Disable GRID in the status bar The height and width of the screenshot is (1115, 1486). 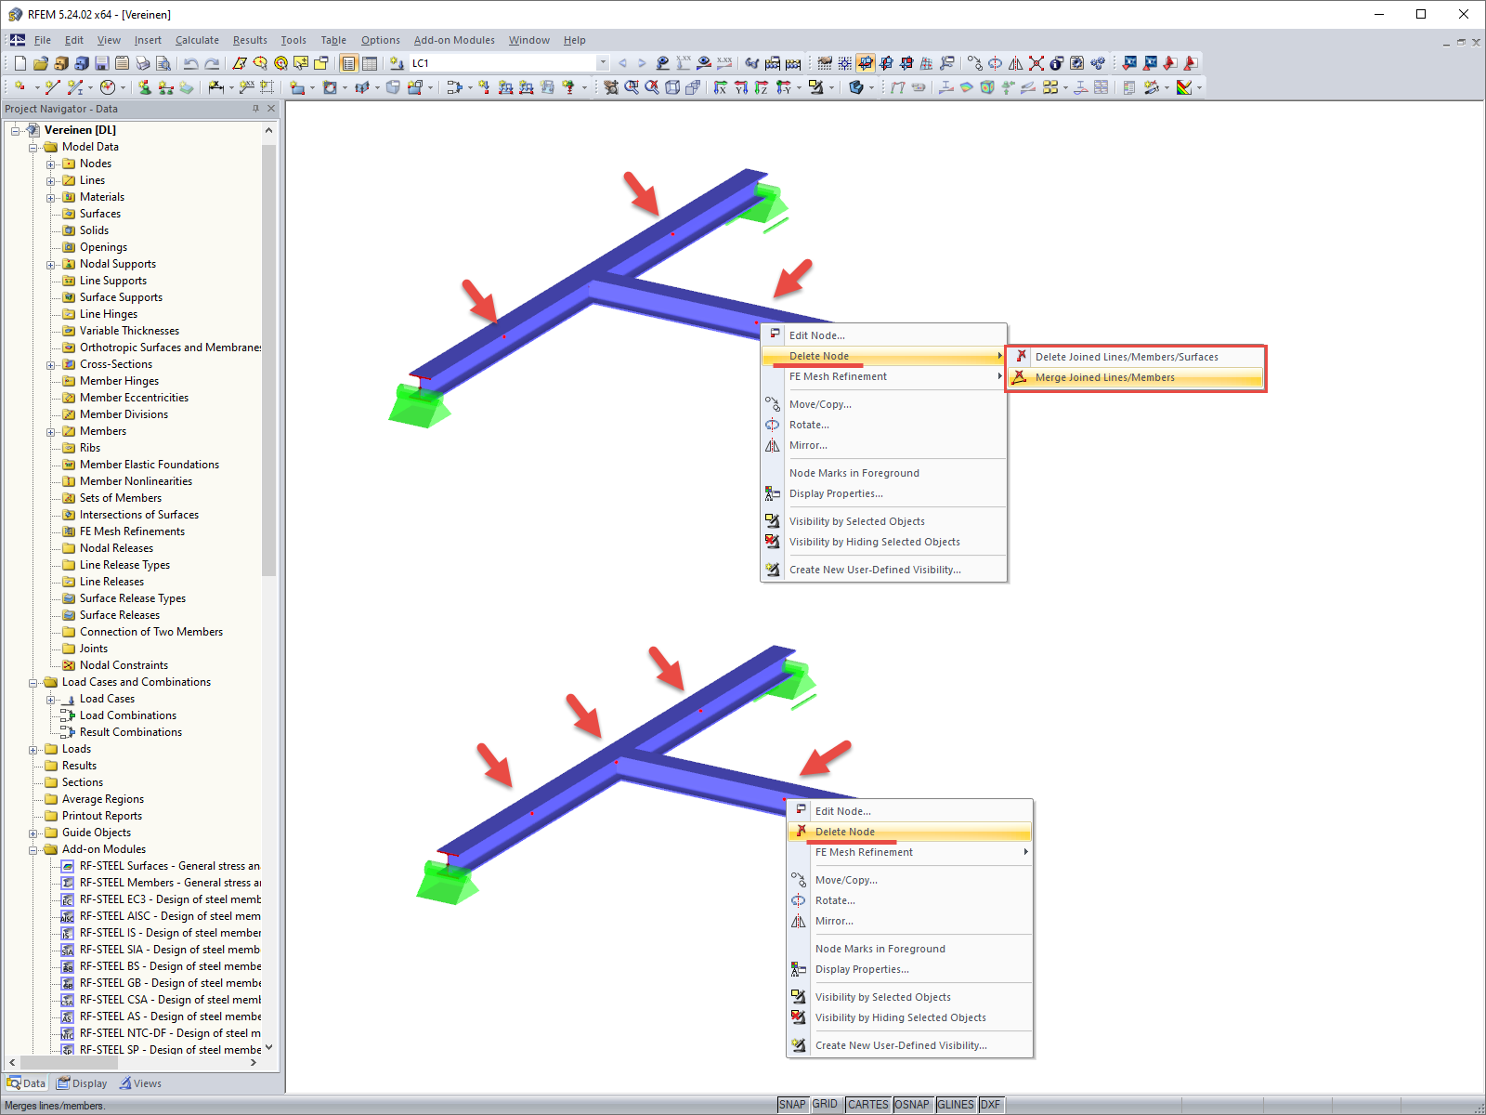pyautogui.click(x=825, y=1105)
